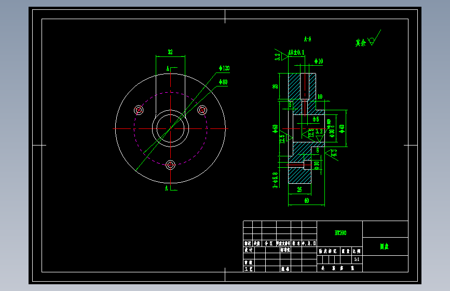The image size is (450, 291).
Task: Click the "18±0.1" toleranced dimension
Action: coord(296,52)
